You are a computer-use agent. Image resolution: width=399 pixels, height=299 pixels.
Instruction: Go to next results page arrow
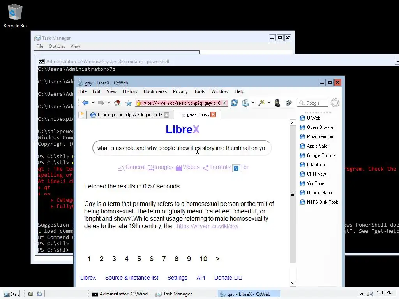(x=217, y=259)
